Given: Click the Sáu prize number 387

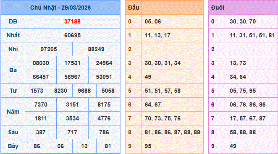Looking at the screenshot, I should point(41,132).
